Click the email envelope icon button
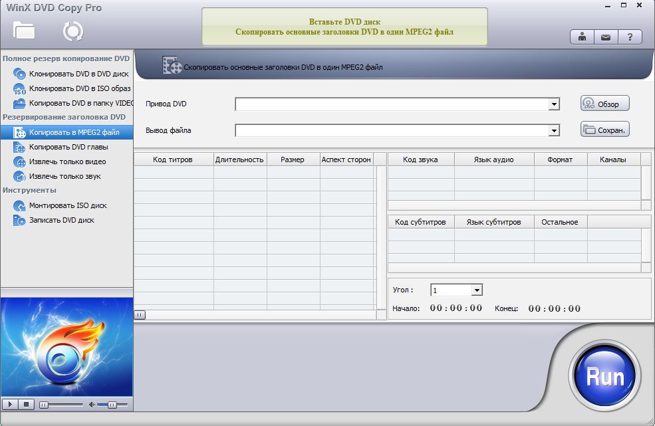The image size is (655, 426). tap(606, 37)
